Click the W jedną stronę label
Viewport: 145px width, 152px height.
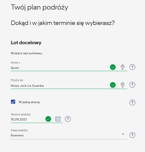(29, 102)
